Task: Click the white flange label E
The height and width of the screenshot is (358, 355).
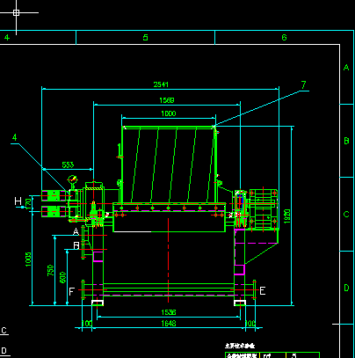Action: coord(263,291)
